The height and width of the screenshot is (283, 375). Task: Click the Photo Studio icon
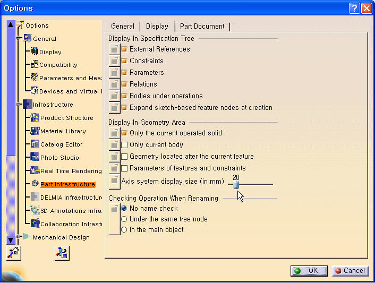(x=35, y=157)
